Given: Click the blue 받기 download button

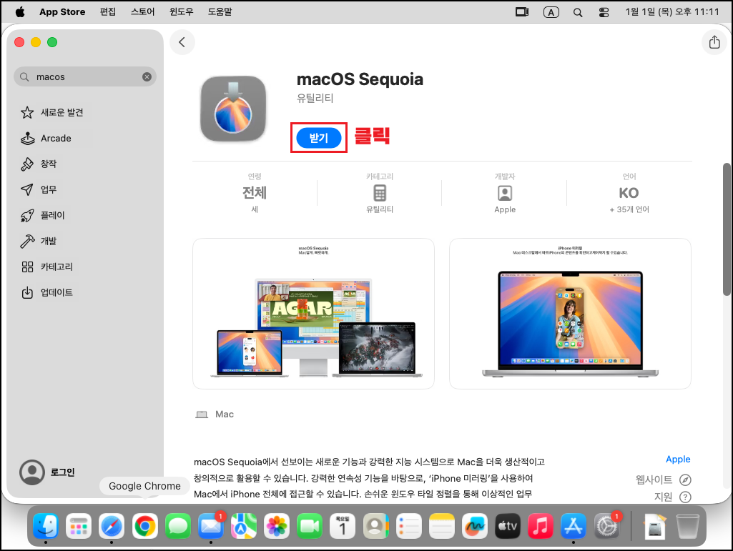Looking at the screenshot, I should click(319, 138).
